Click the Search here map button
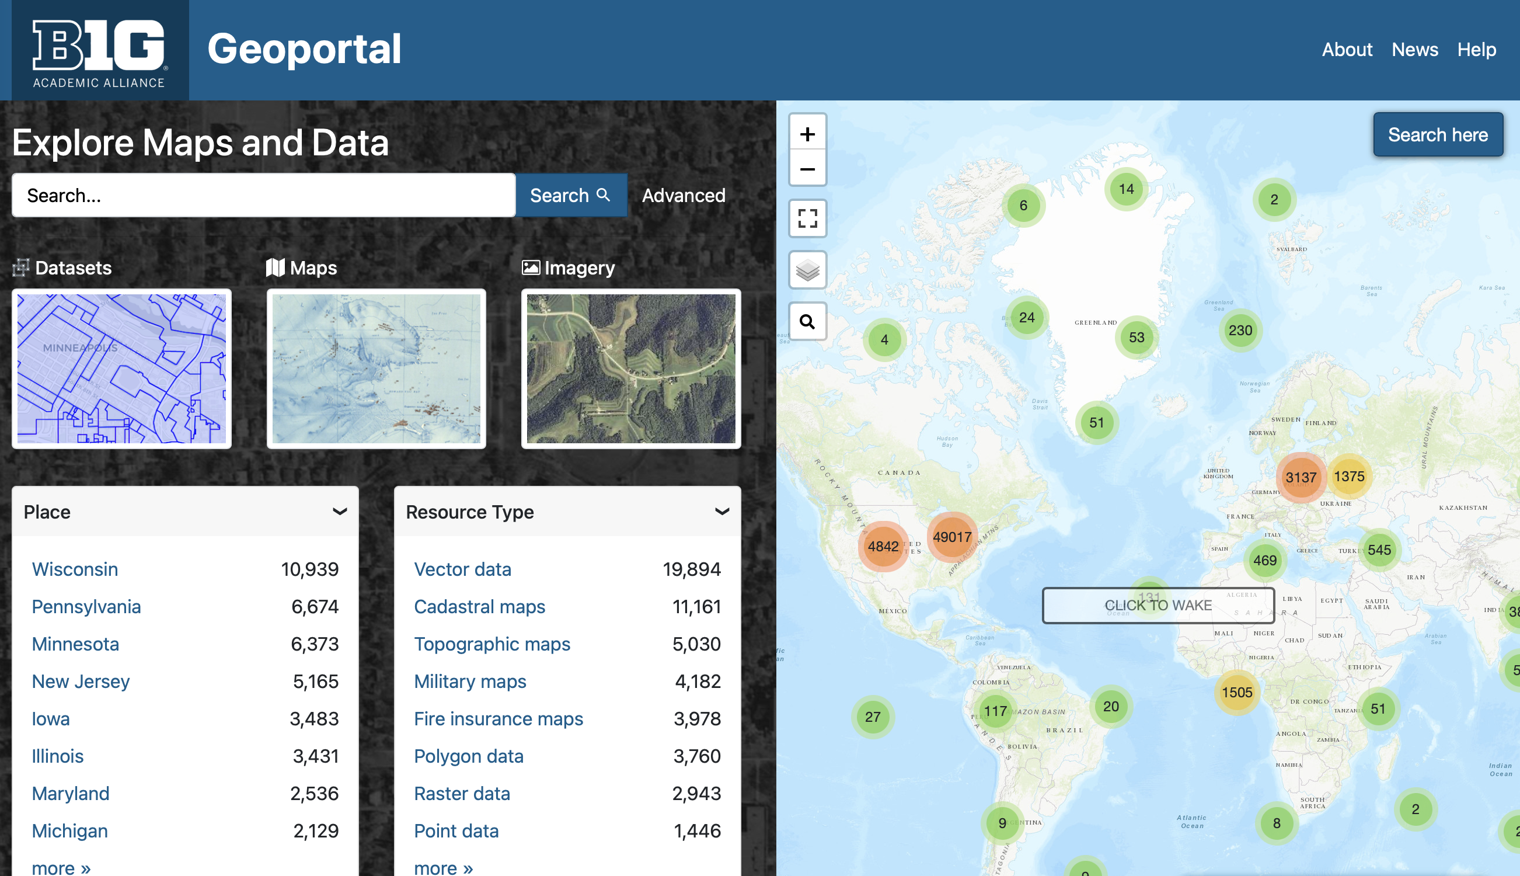The height and width of the screenshot is (876, 1520). click(x=1437, y=135)
